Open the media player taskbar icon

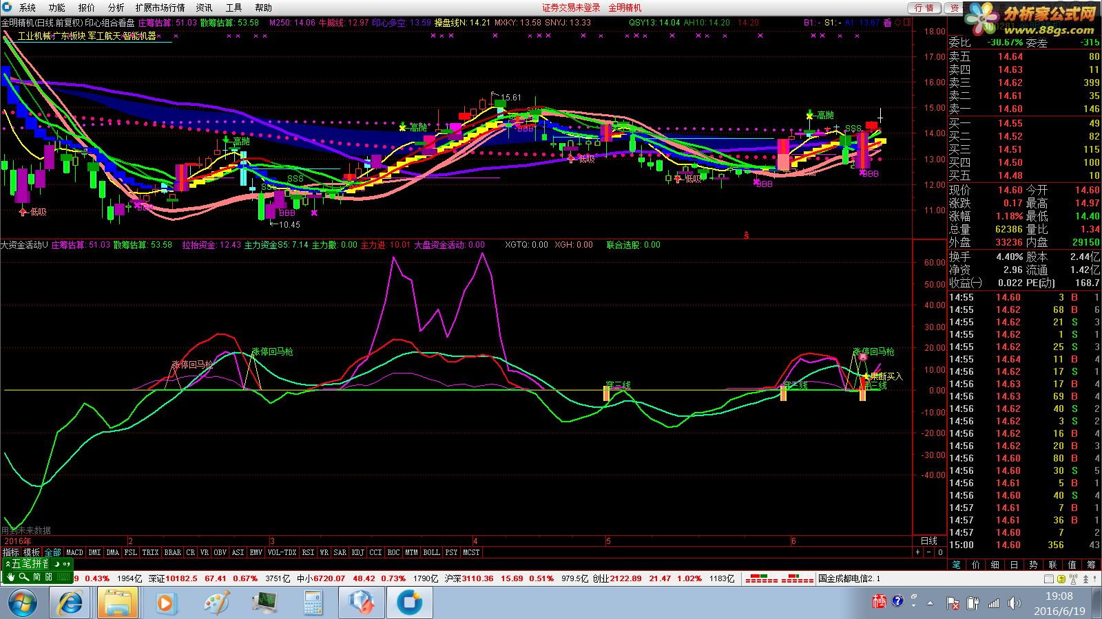[165, 603]
